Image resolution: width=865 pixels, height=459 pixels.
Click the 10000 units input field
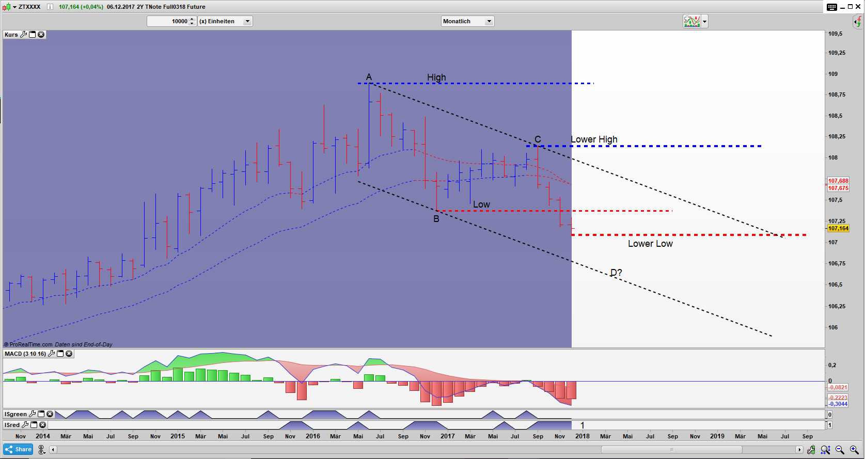click(x=168, y=21)
